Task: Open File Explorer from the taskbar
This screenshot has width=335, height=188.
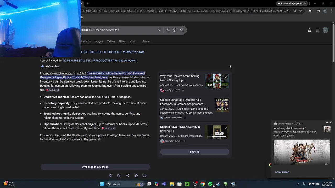Action: pos(172,184)
